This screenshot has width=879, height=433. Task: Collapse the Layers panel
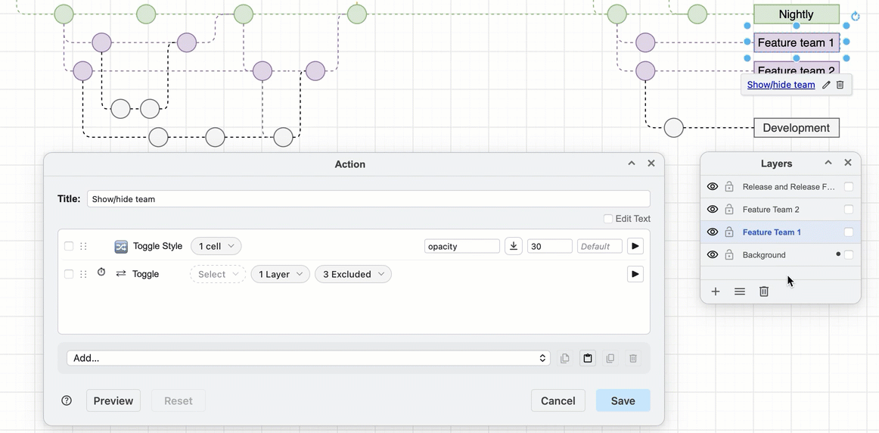click(x=828, y=162)
